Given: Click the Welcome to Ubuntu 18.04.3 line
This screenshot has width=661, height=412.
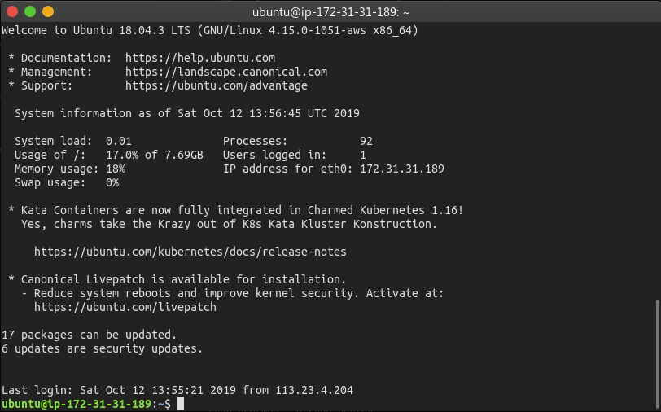Looking at the screenshot, I should point(210,30).
